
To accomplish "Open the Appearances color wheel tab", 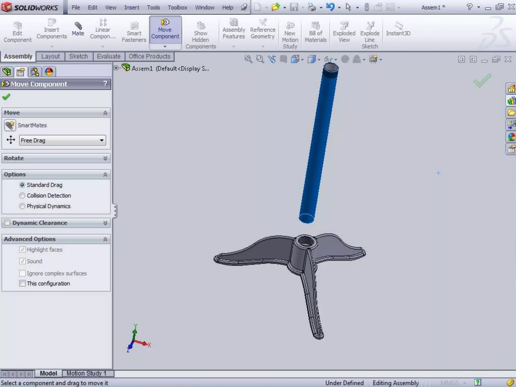I will tap(49, 72).
